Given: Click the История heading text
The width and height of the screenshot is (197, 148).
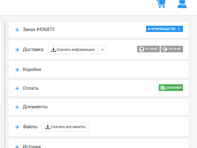Looking at the screenshot, I should point(32,146).
